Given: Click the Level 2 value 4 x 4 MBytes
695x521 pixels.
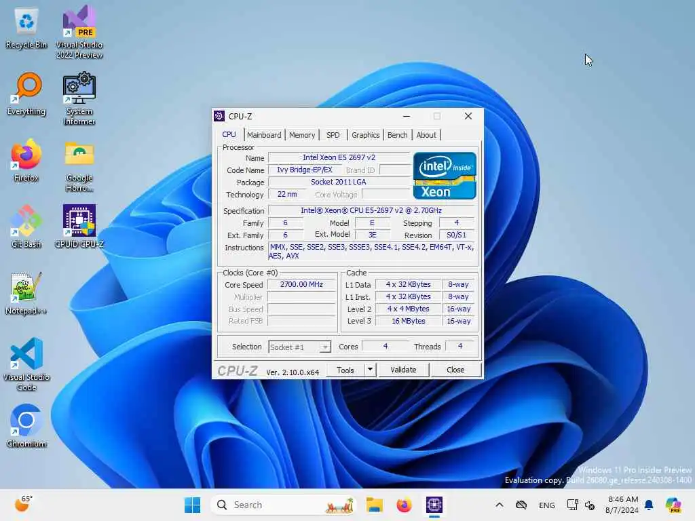Looking at the screenshot, I should tap(408, 309).
